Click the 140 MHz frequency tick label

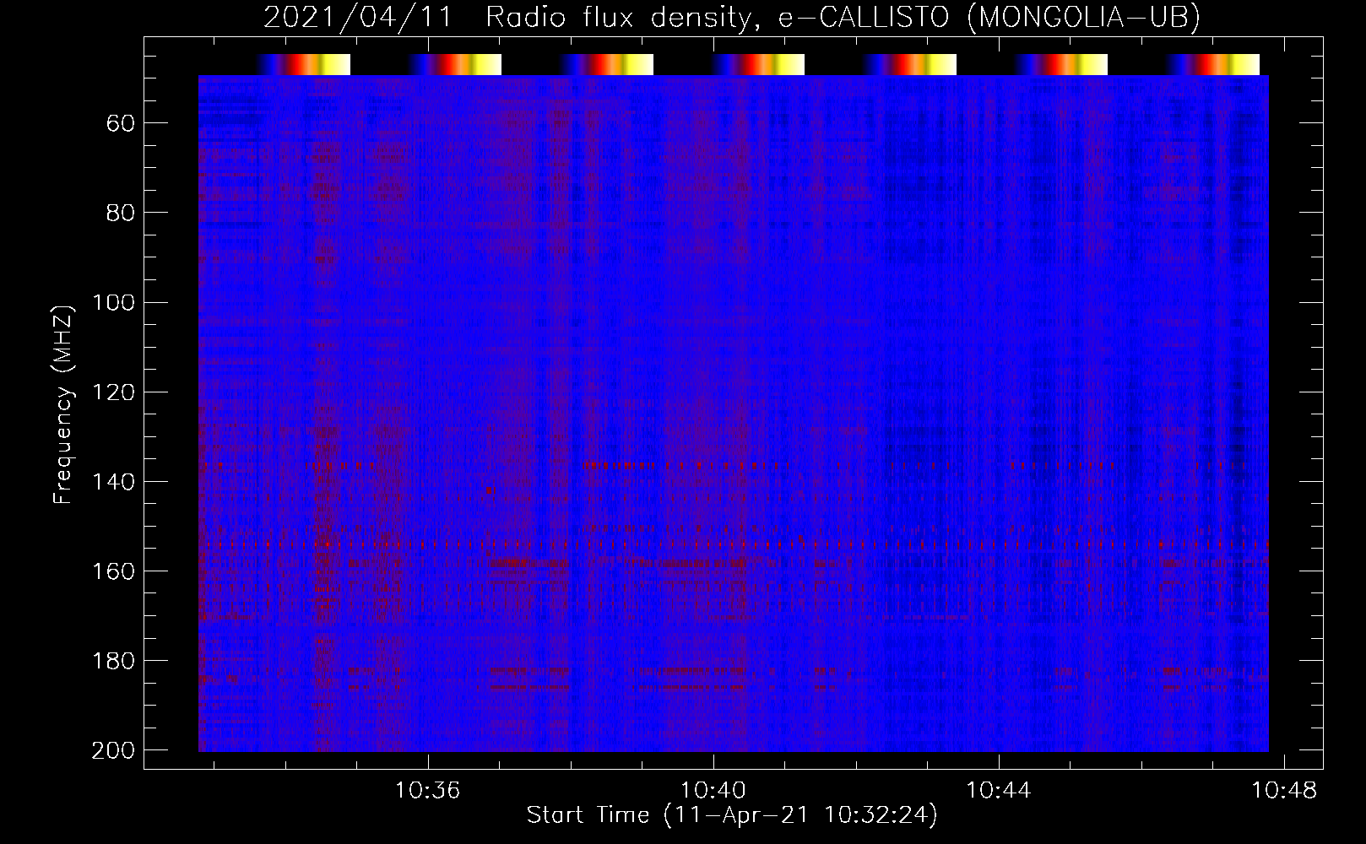(114, 481)
